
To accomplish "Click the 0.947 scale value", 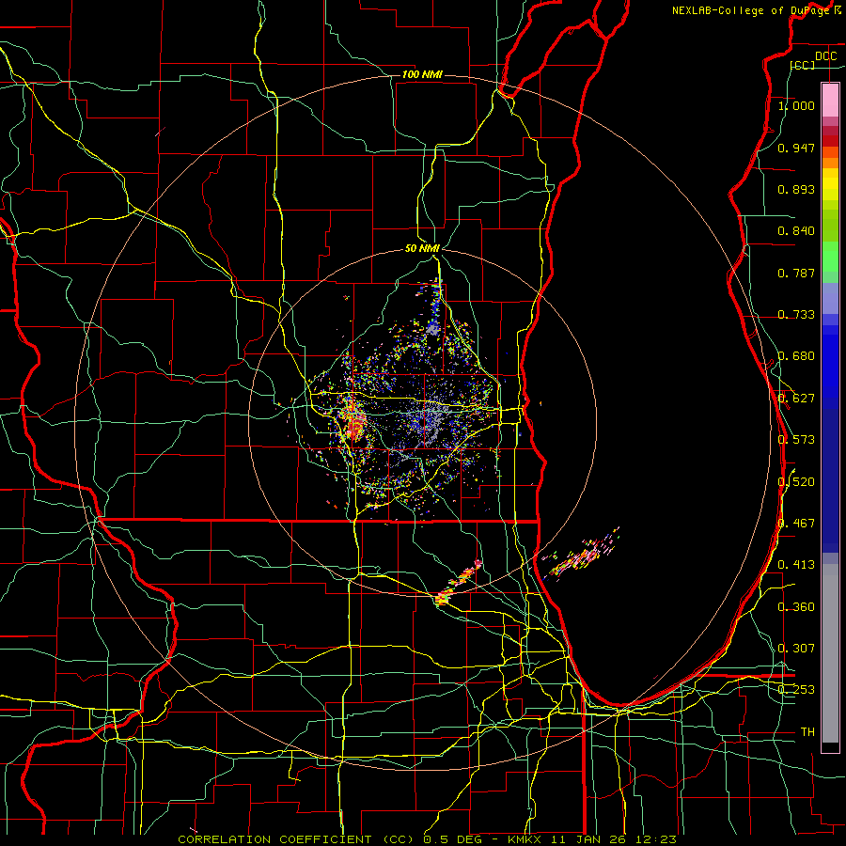I will pos(796,148).
